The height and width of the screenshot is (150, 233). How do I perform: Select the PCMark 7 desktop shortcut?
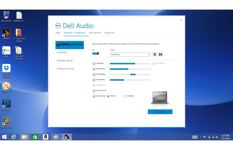point(6,87)
